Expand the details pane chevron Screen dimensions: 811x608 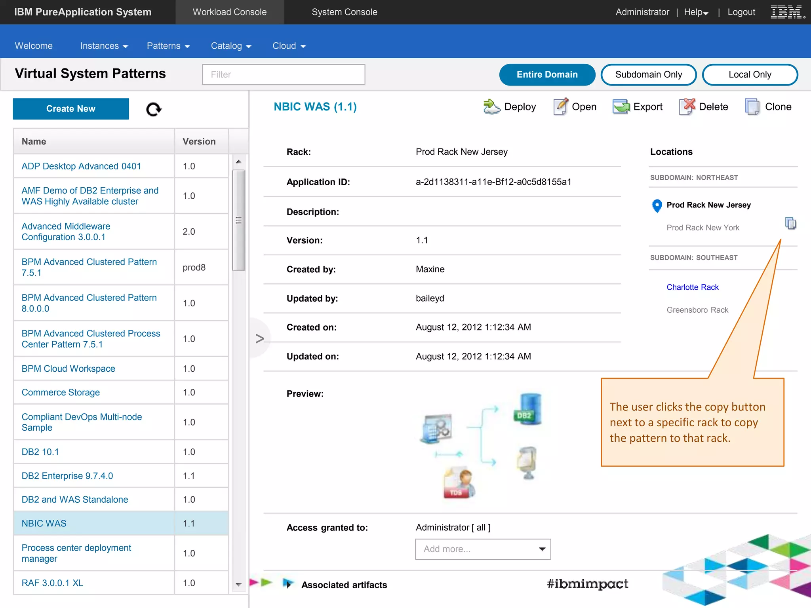pos(260,338)
